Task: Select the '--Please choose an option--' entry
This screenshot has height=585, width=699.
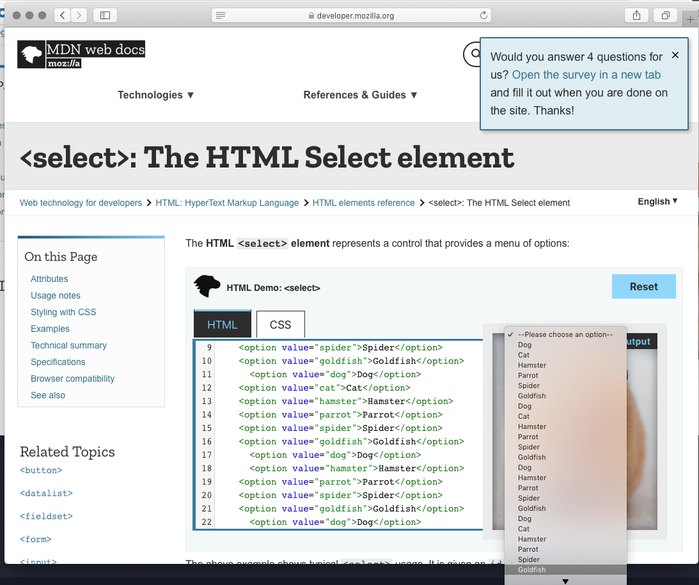Action: (x=565, y=334)
